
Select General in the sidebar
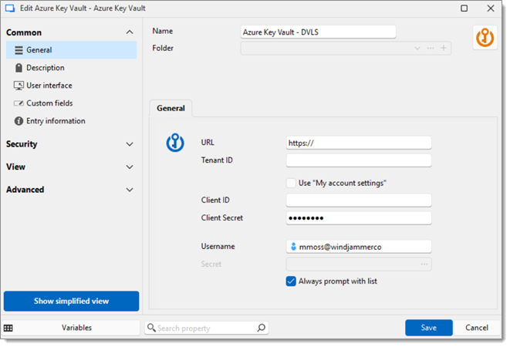[x=71, y=50]
